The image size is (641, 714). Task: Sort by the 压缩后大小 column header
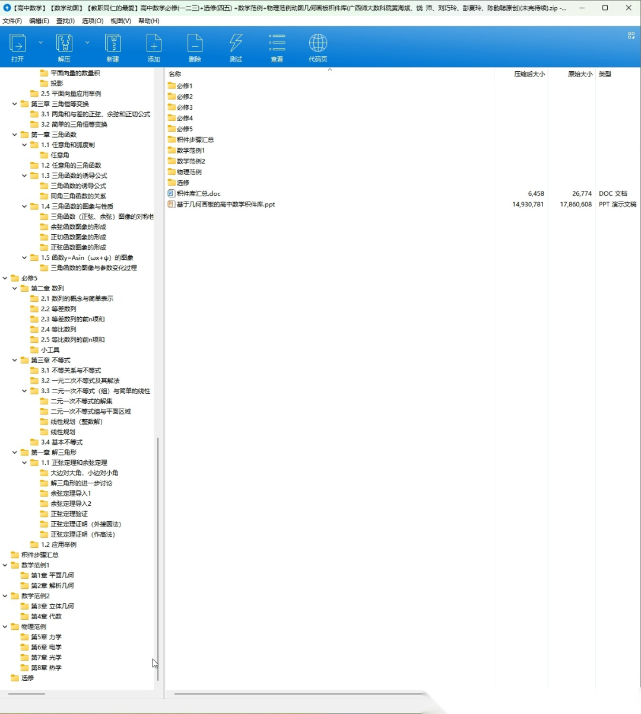pos(529,74)
